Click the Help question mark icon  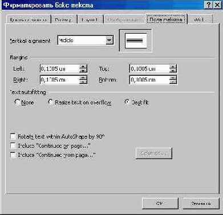pos(208,5)
